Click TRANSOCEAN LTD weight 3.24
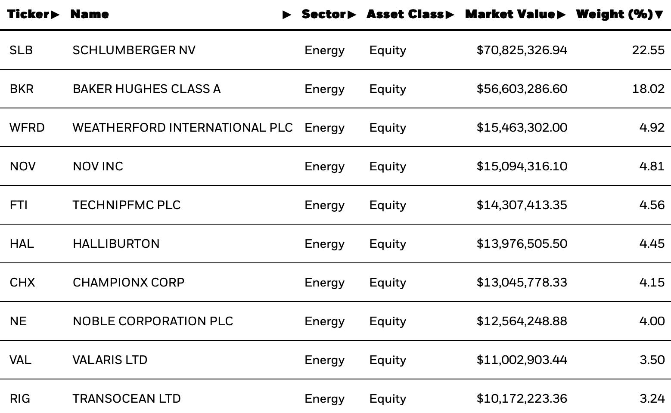Screen dimensions: 671x413 [652, 399]
